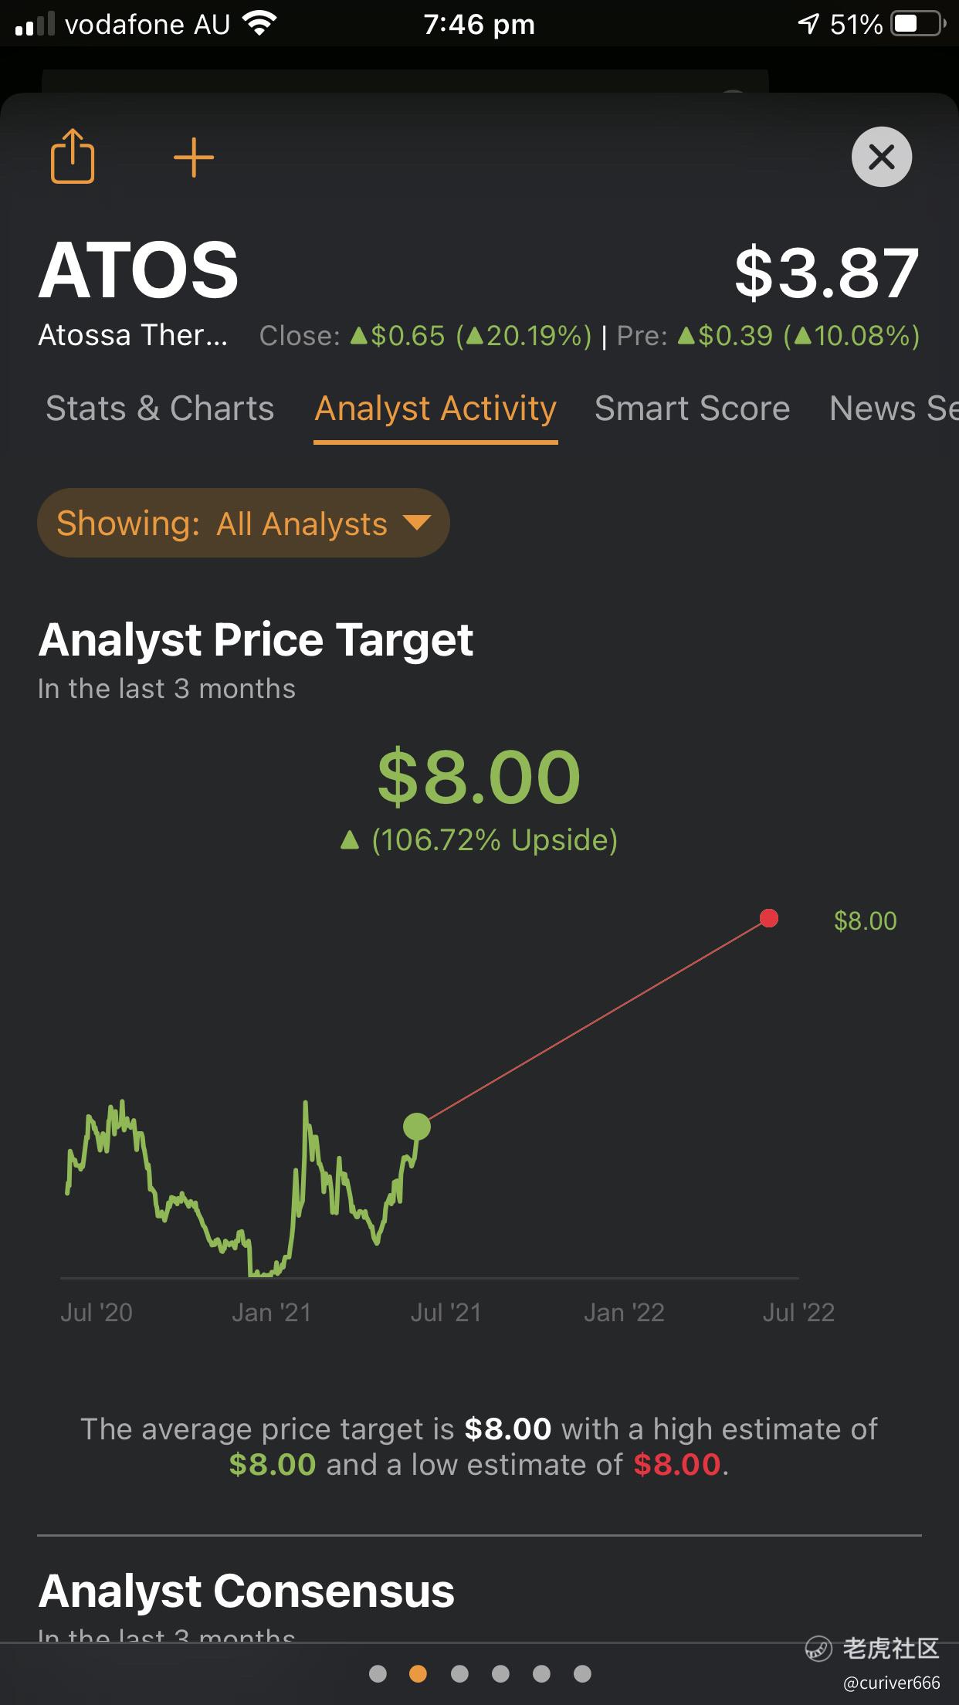Screen dimensions: 959x1705
Task: Go to the first page indicator dot
Action: coord(378,1673)
